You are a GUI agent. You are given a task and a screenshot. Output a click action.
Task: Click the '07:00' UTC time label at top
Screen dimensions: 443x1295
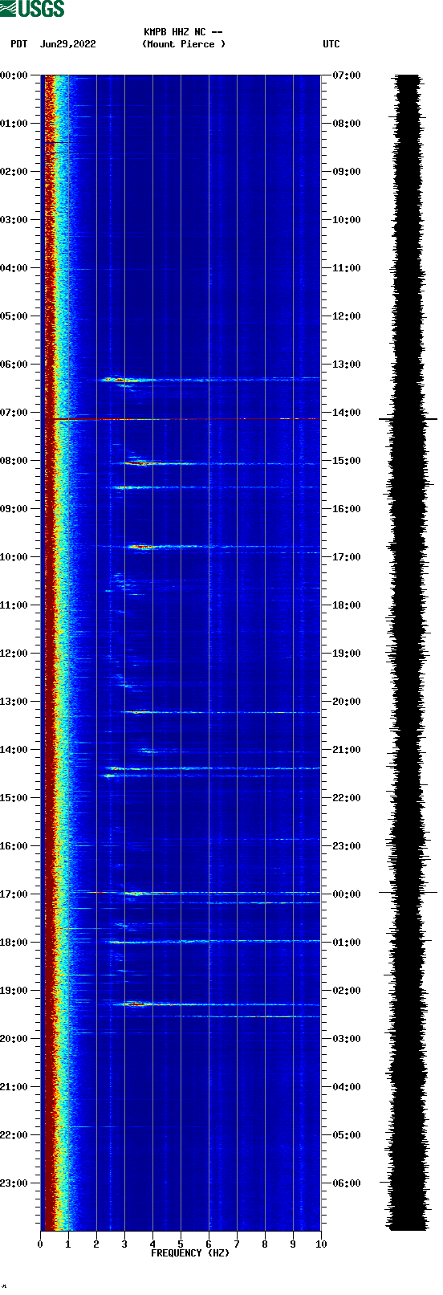click(x=347, y=75)
